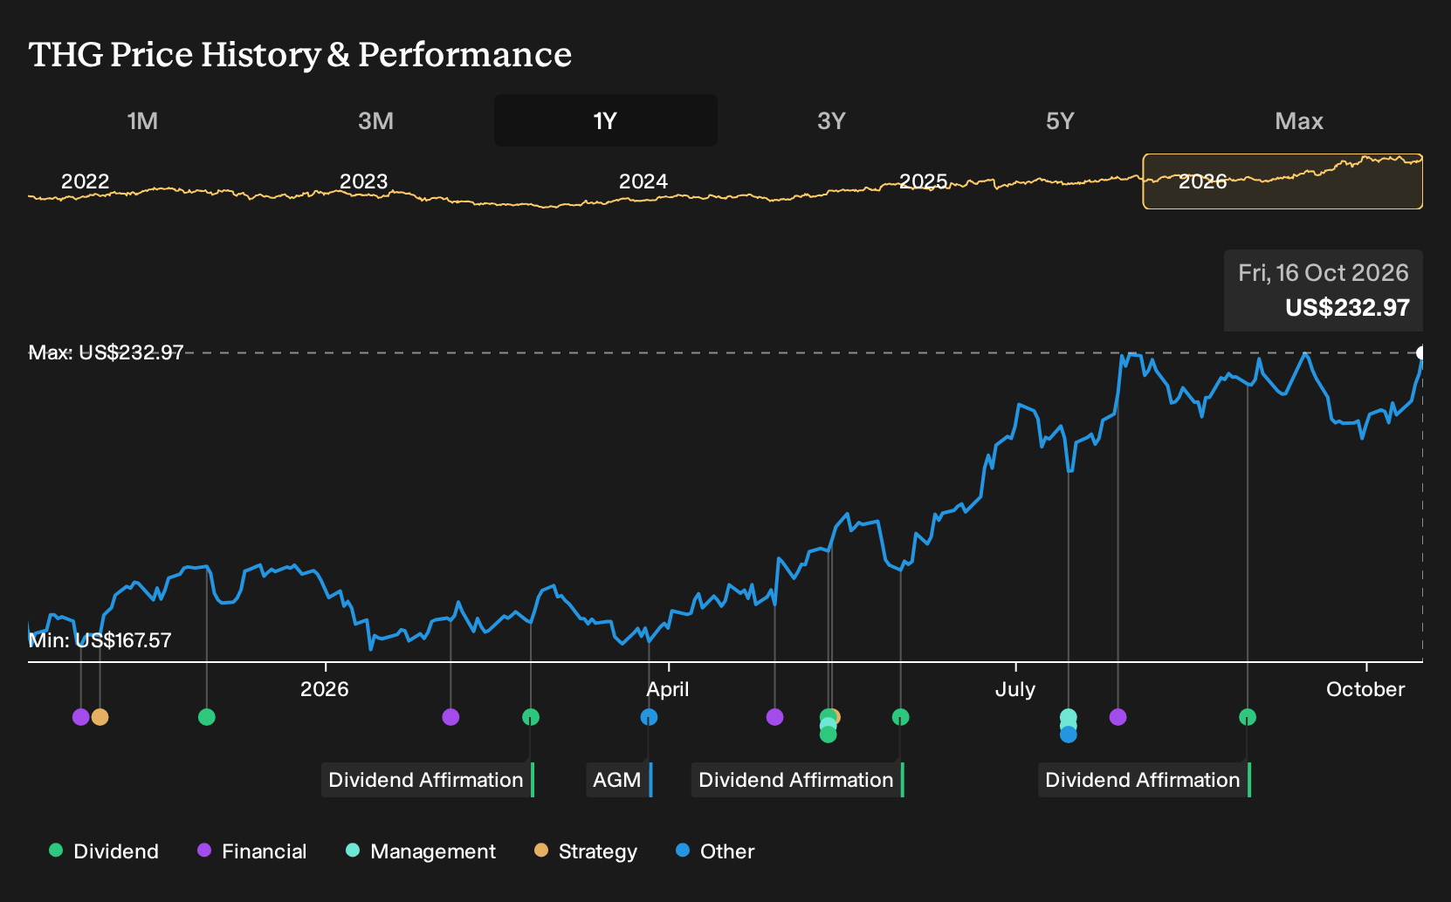The width and height of the screenshot is (1451, 902).
Task: Select the 1M time range tab
Action: (142, 120)
